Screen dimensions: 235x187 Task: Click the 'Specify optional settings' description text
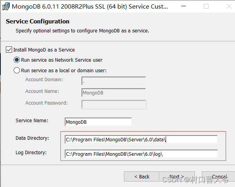[82, 31]
